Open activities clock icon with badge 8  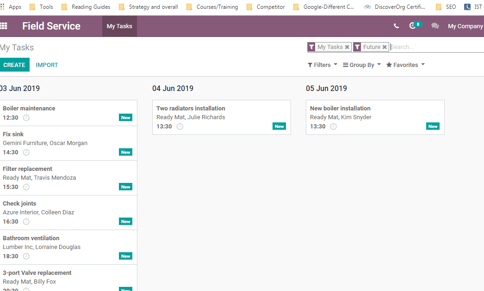[x=415, y=25]
